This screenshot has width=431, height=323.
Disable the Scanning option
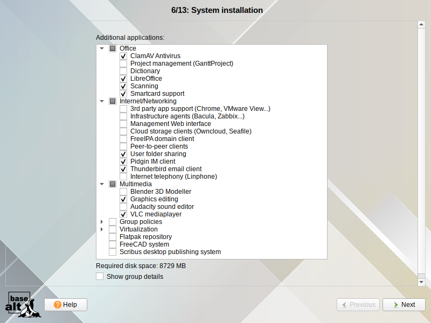(x=123, y=86)
